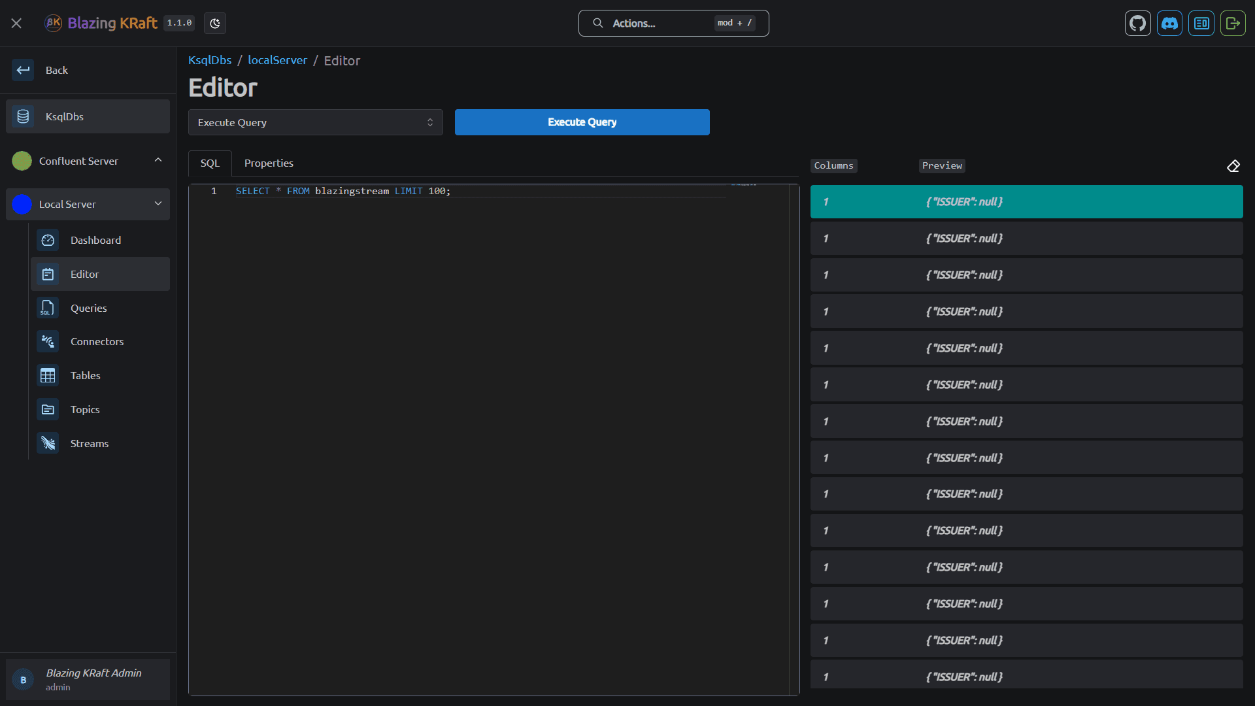Click the mod + / shortcut hint

point(735,23)
